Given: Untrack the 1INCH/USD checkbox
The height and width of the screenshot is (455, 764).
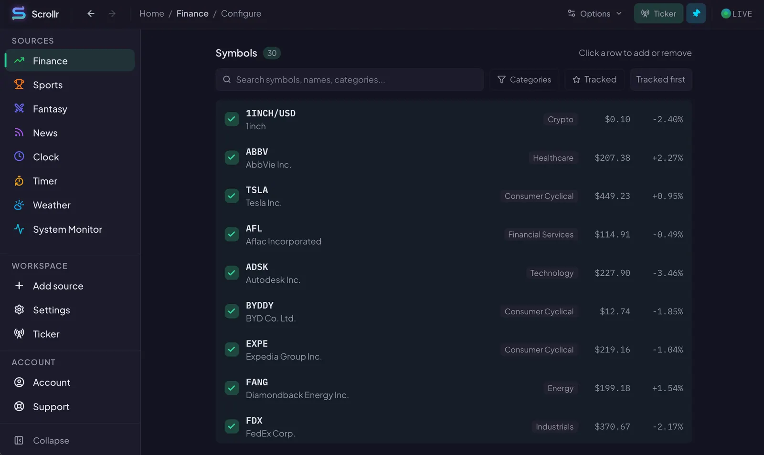Looking at the screenshot, I should click(232, 119).
